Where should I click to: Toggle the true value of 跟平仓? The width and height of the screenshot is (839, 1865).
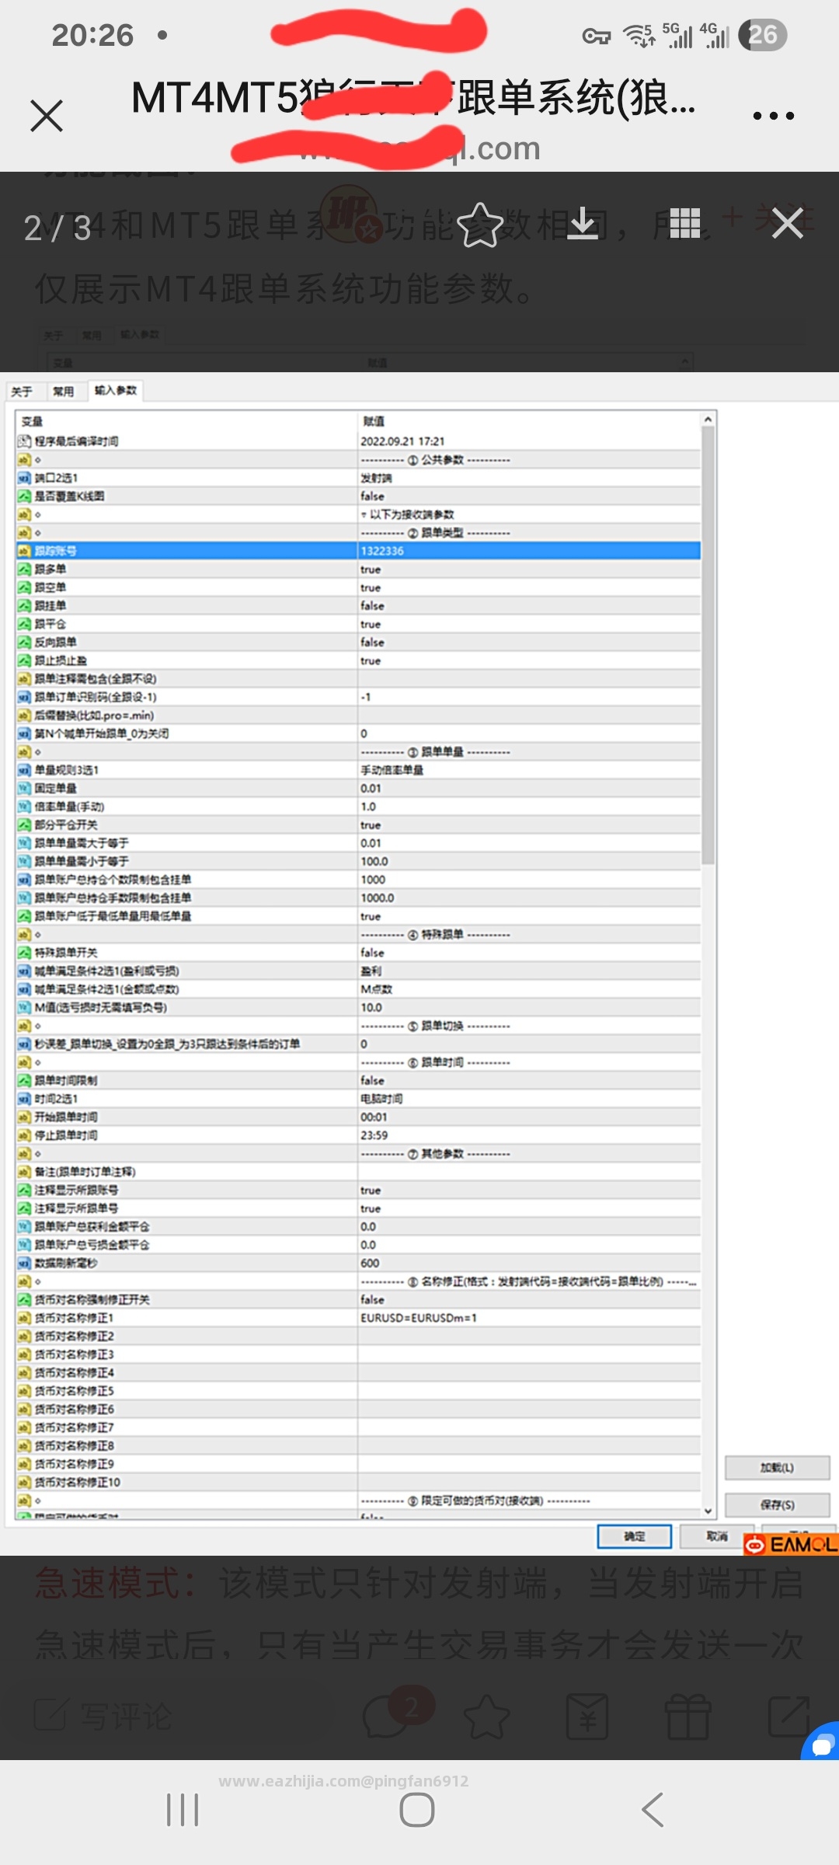pos(529,624)
